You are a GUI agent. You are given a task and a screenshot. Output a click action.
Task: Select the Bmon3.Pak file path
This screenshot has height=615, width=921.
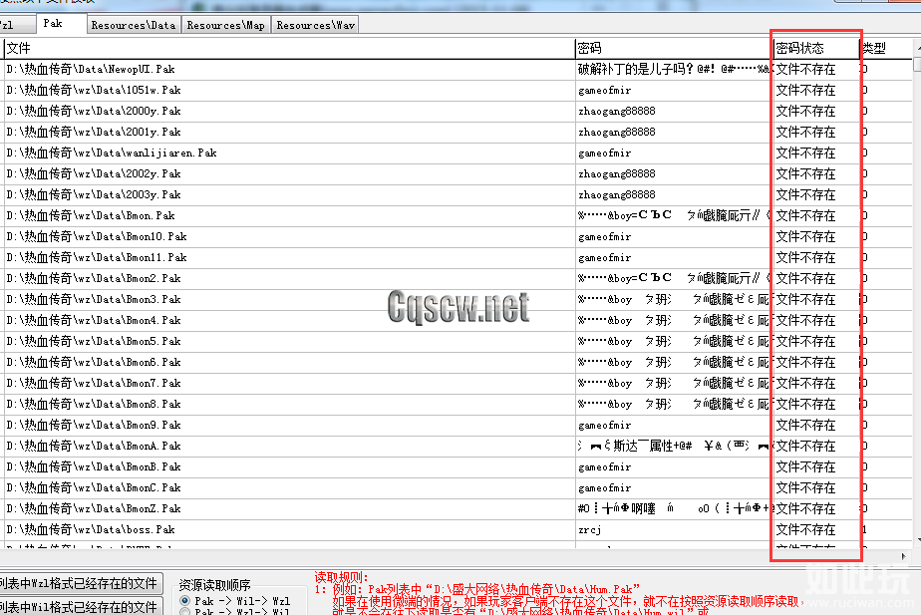coord(94,300)
